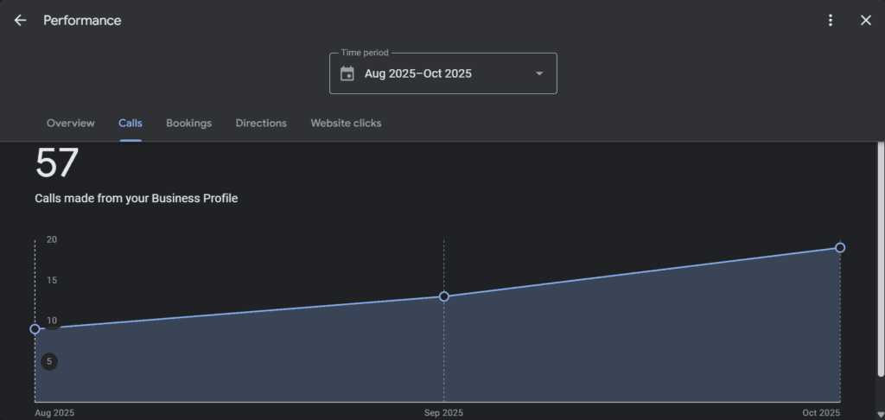The height and width of the screenshot is (420, 885).
Task: Click the calendar icon in Time period
Action: click(x=347, y=73)
